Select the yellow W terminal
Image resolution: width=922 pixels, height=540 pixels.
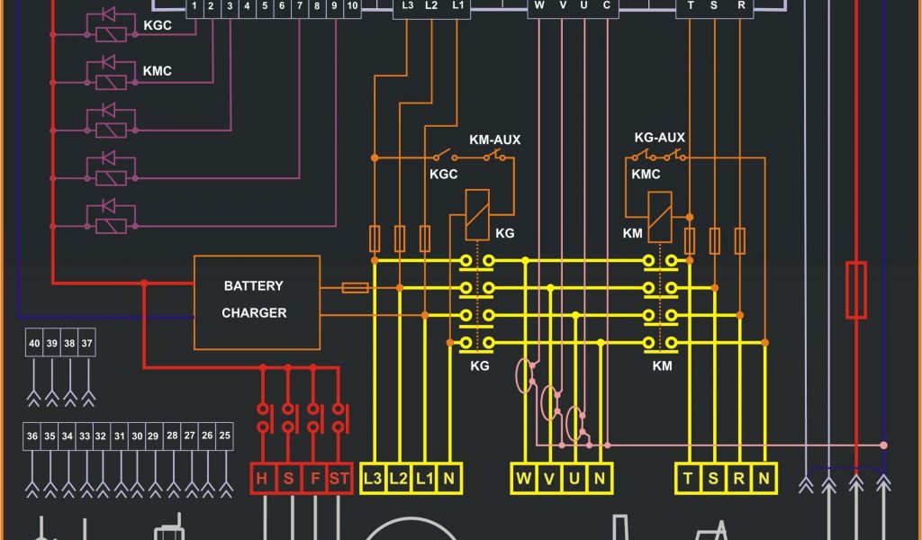524,479
